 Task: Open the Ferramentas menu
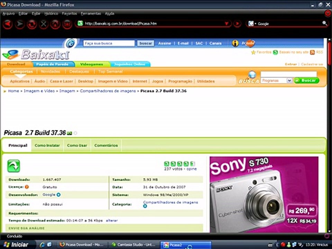91,13
